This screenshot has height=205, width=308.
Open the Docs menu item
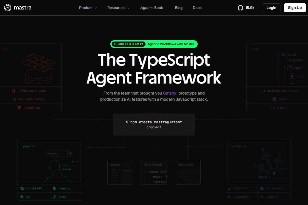click(x=197, y=8)
